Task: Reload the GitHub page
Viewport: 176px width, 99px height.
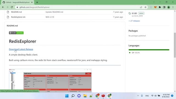Action: [12, 7]
